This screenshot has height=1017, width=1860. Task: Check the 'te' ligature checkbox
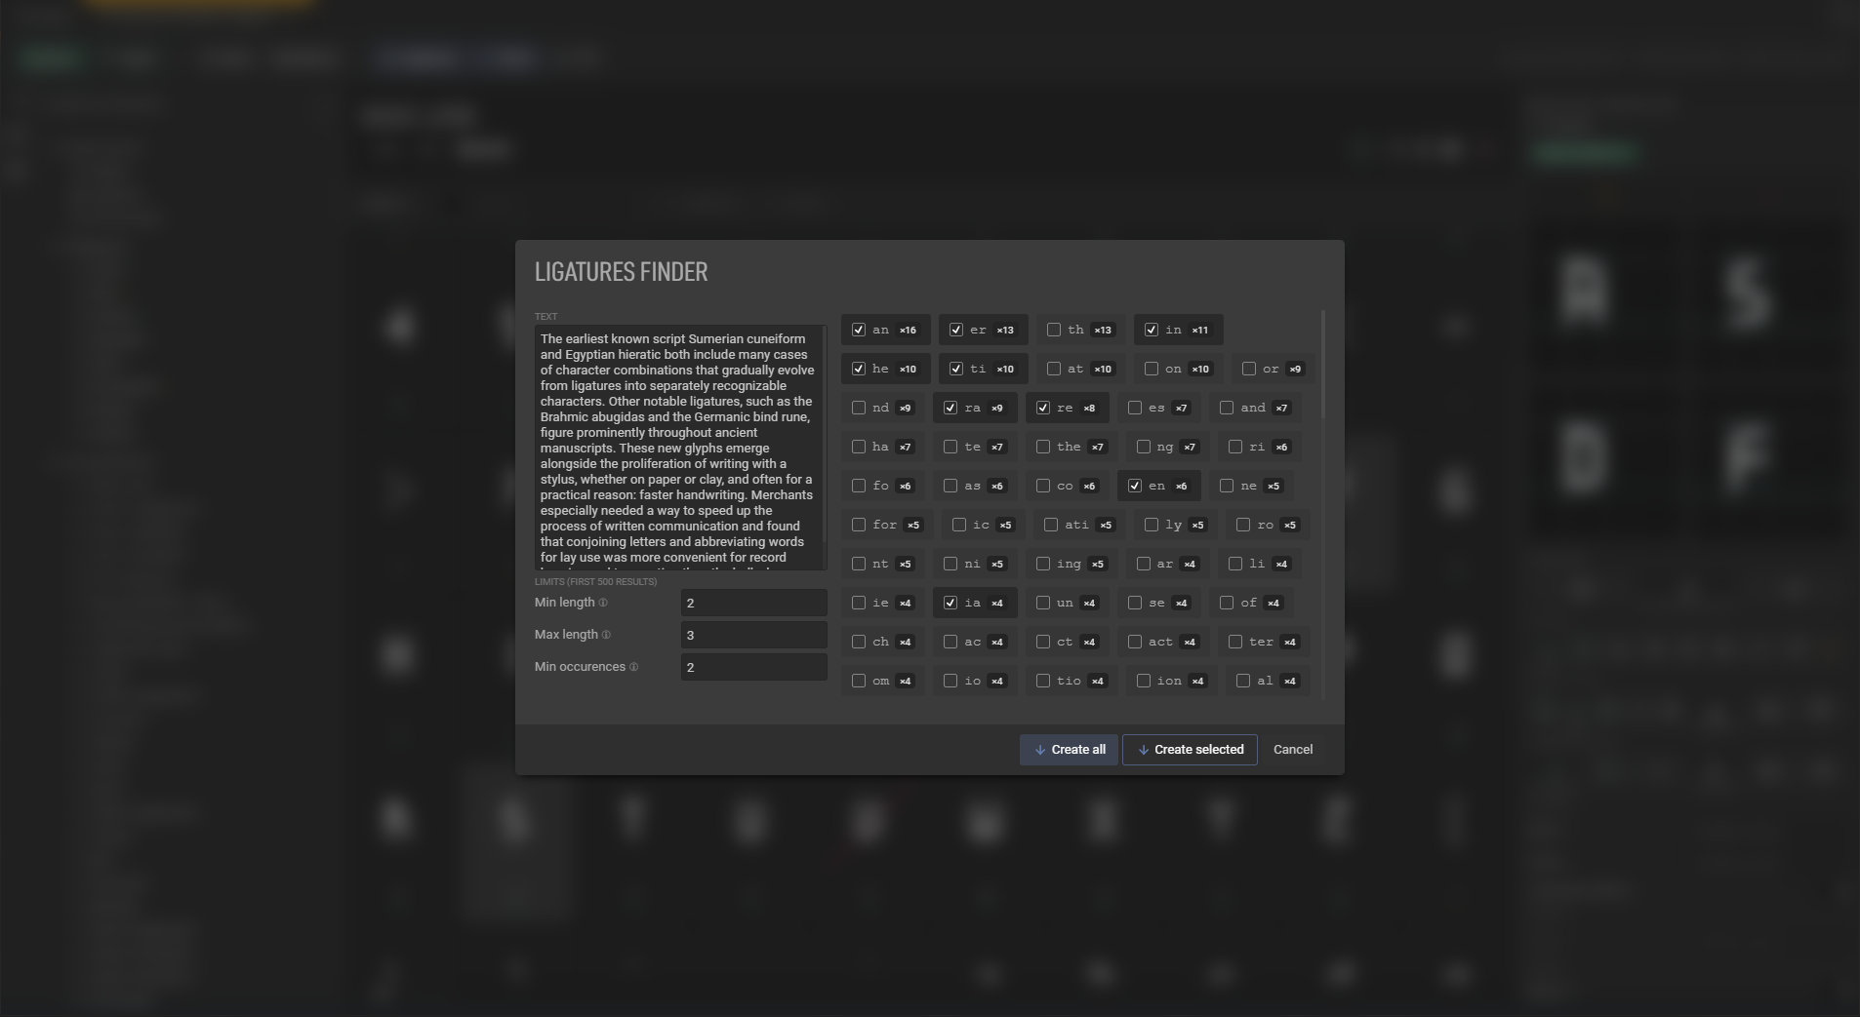tap(950, 447)
